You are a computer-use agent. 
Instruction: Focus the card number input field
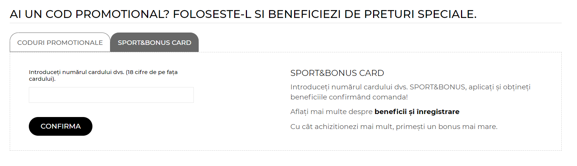click(111, 95)
